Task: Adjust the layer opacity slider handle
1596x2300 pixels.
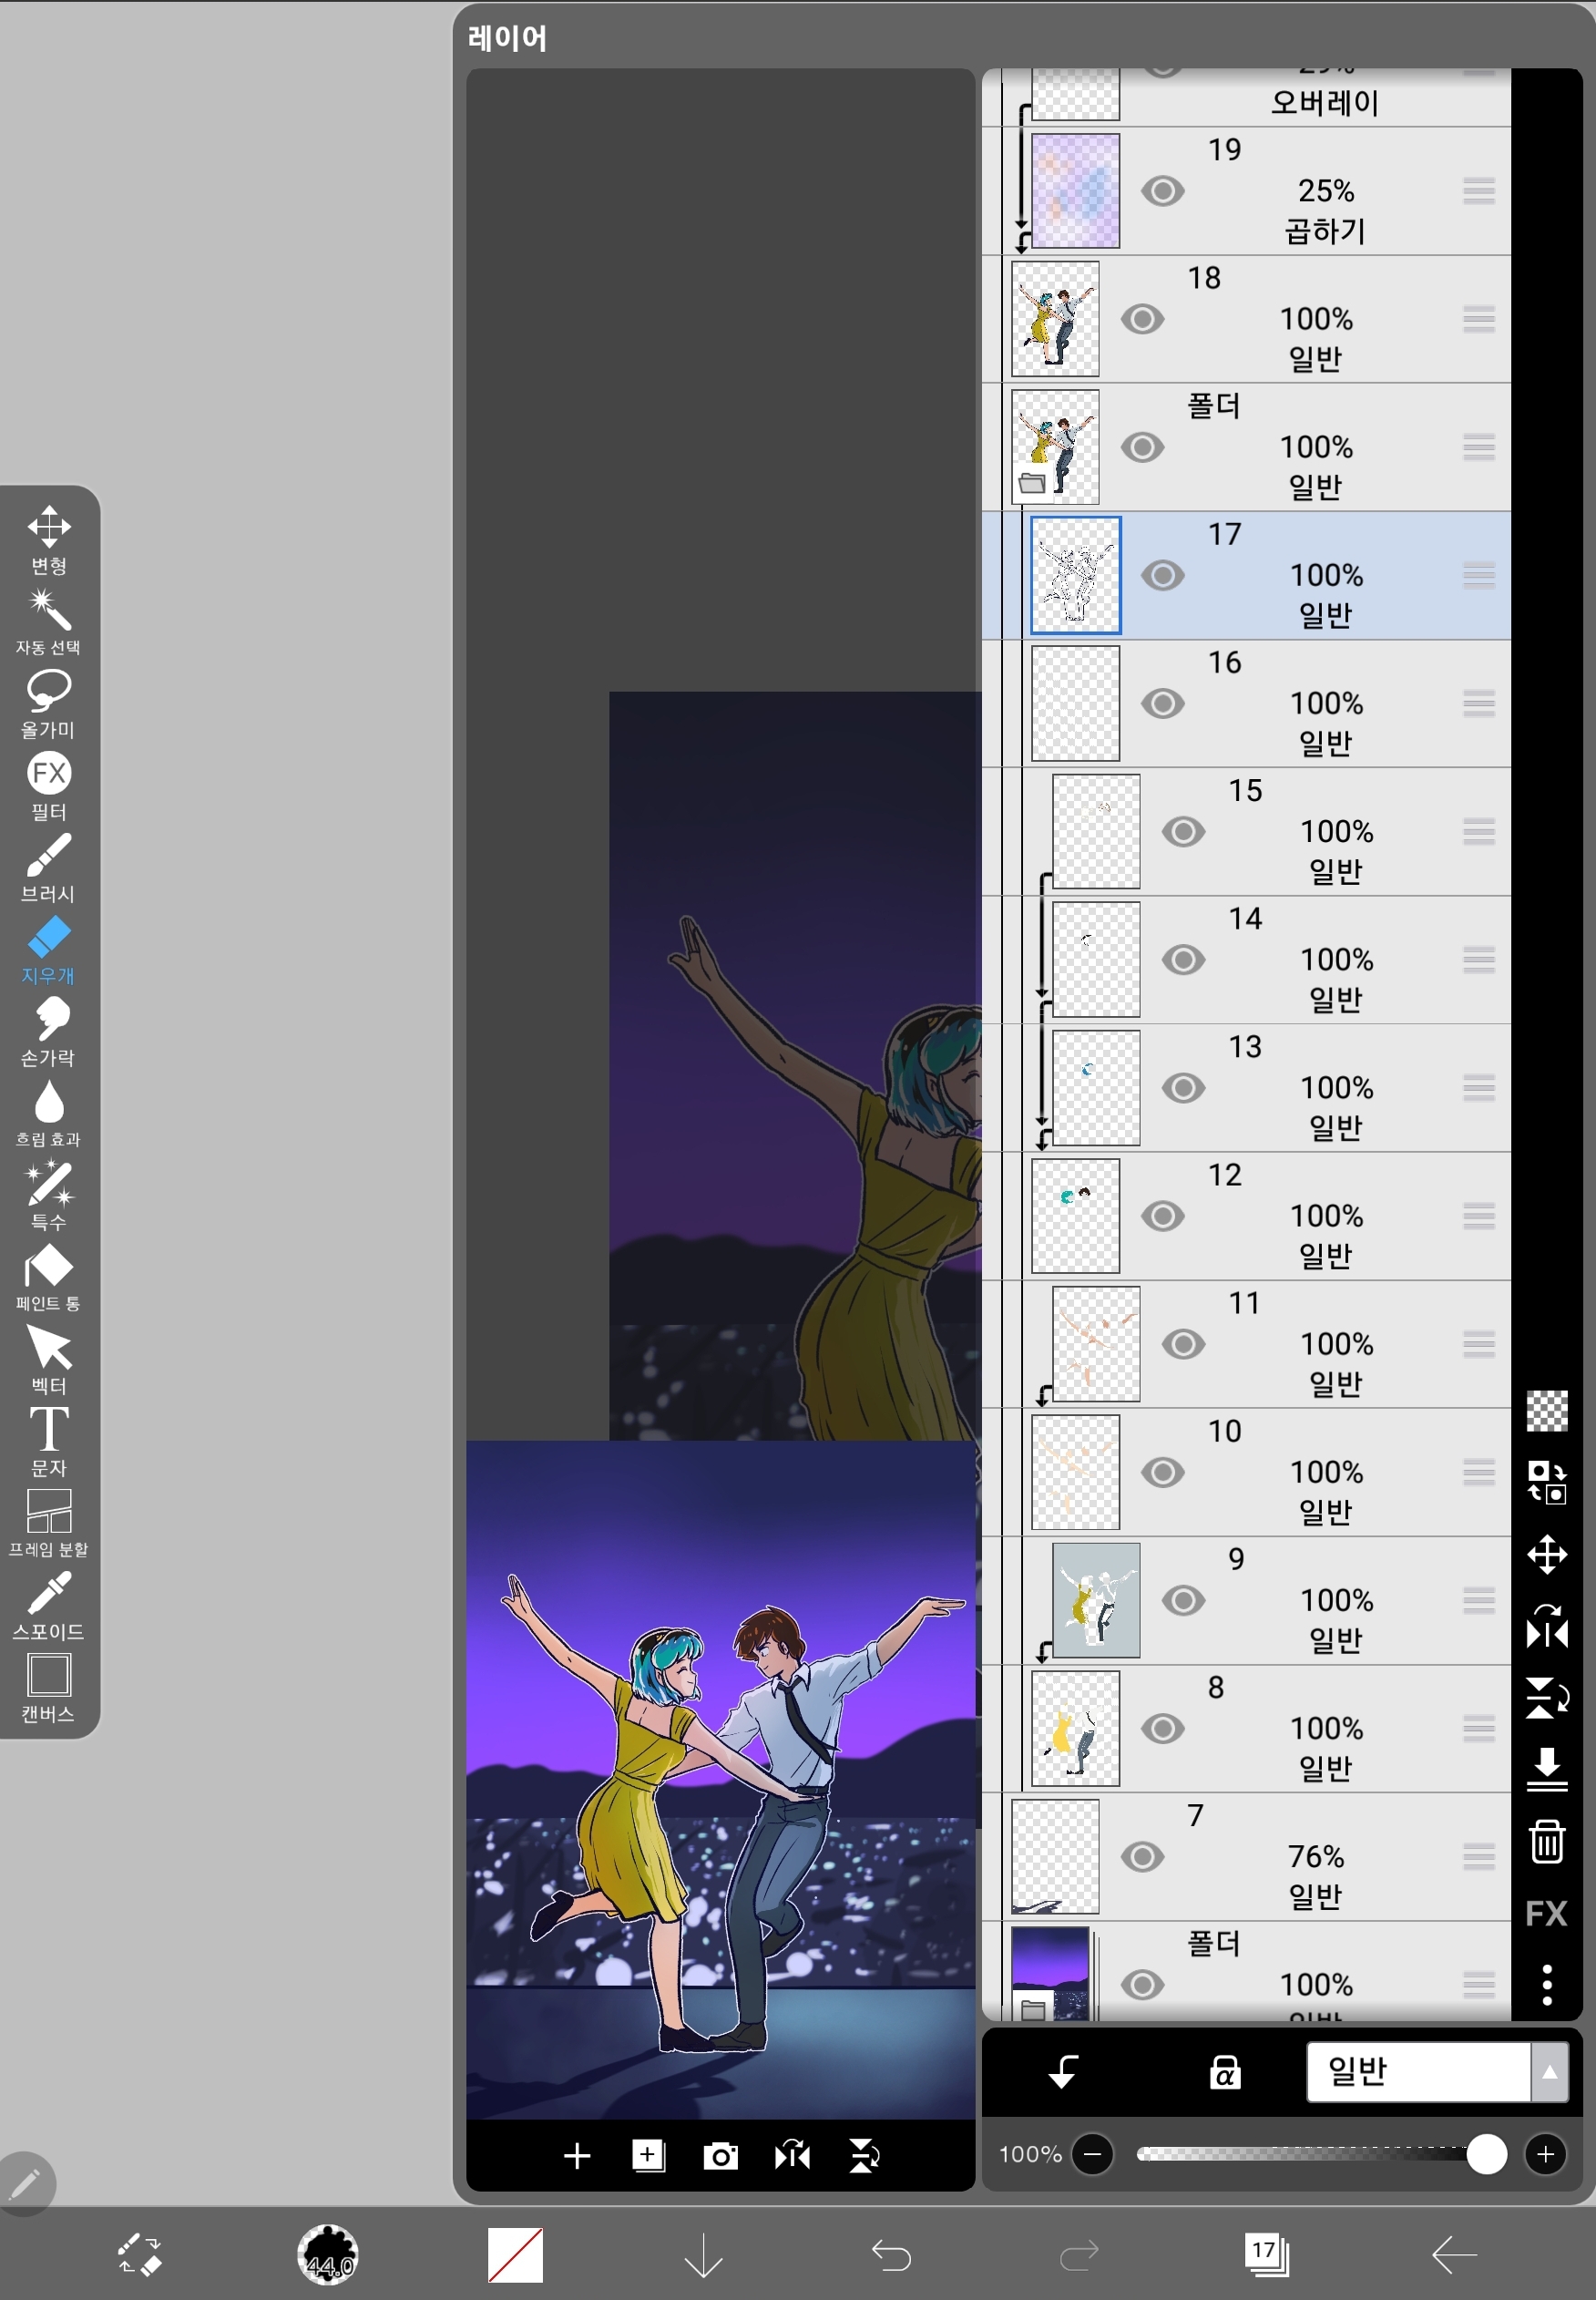Action: tap(1486, 2154)
